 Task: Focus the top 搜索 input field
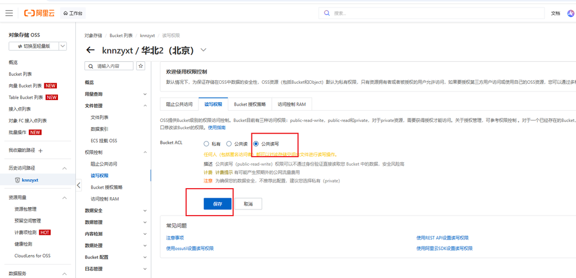431,13
